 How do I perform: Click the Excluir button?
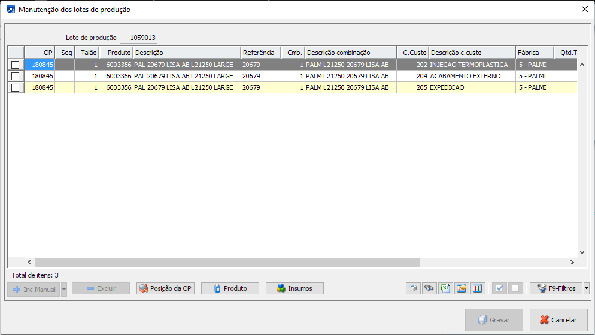click(101, 288)
